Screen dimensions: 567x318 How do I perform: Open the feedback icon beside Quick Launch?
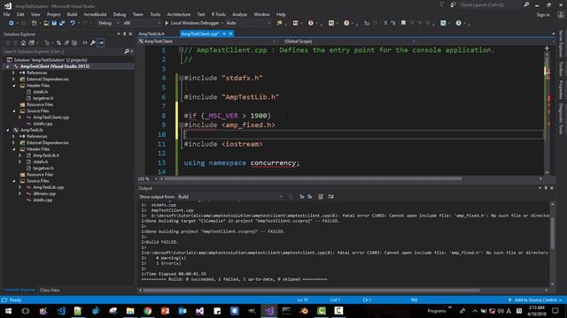coord(453,4)
